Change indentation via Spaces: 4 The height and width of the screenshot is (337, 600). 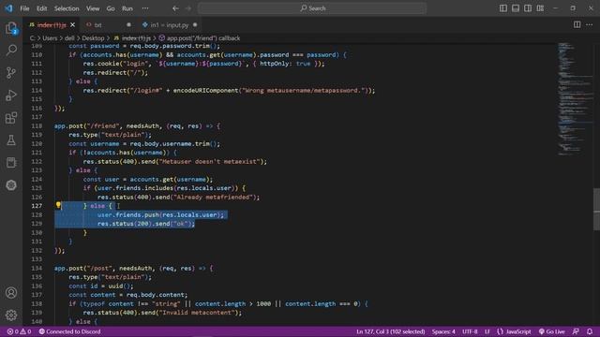click(443, 331)
